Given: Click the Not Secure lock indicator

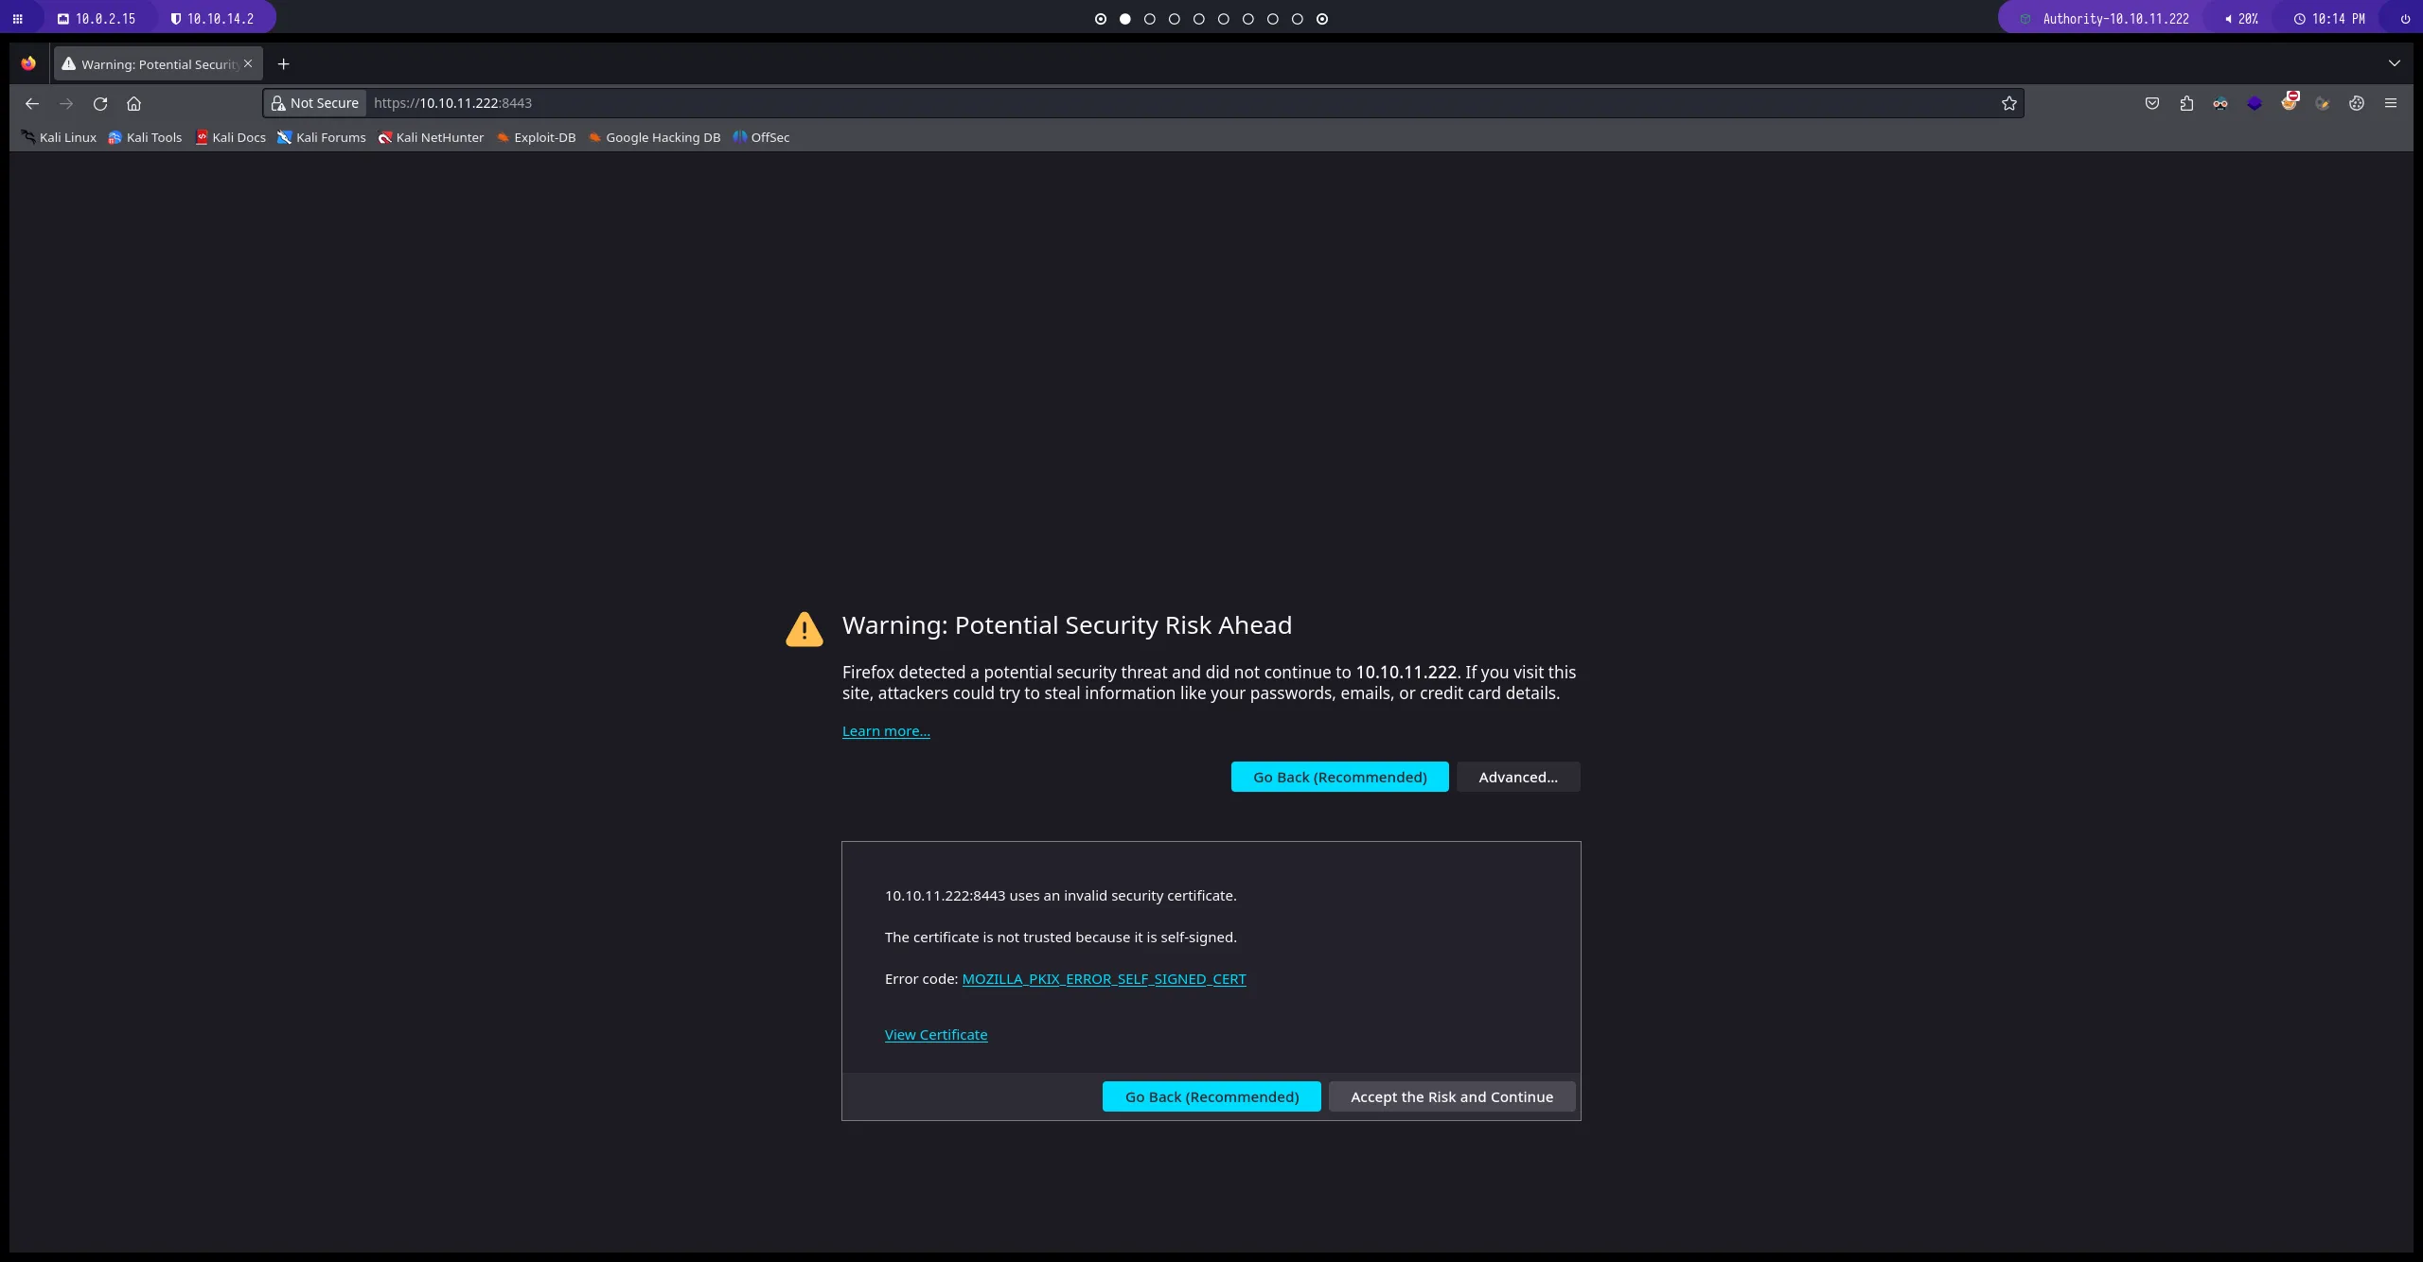Looking at the screenshot, I should (x=315, y=103).
